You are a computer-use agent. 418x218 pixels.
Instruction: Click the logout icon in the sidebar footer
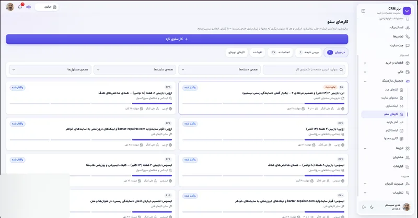(364, 207)
